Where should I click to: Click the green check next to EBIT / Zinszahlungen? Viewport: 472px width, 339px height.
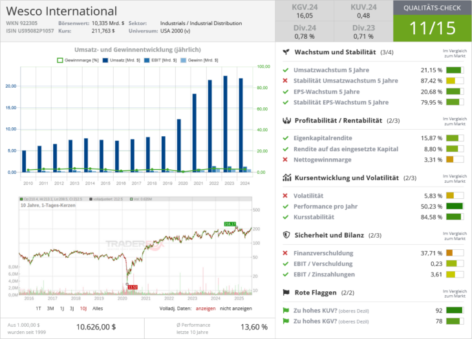tap(286, 274)
